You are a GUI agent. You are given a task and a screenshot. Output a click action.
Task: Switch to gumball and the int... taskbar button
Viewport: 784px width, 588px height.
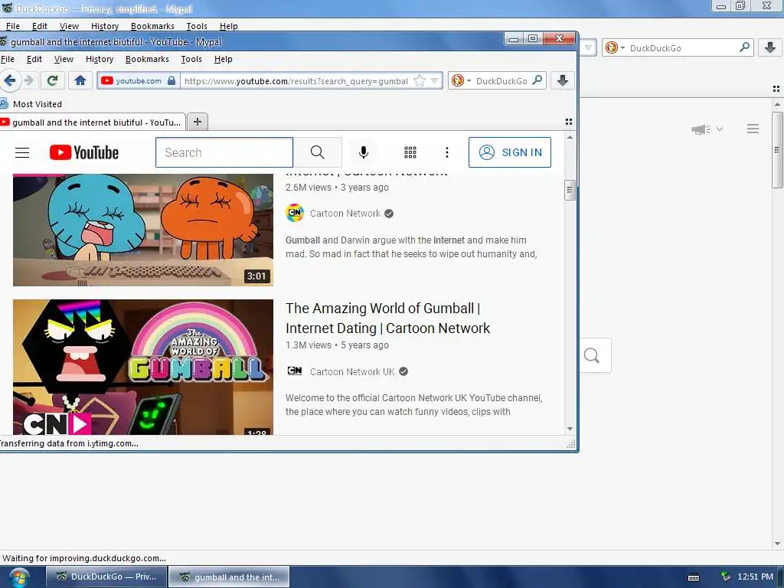(x=229, y=577)
